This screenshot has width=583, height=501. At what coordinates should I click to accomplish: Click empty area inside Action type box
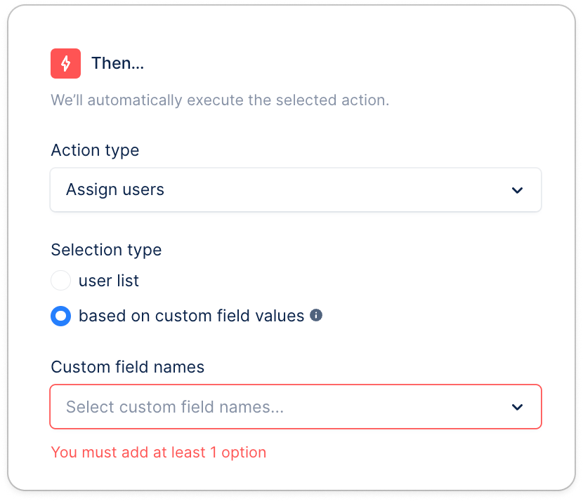tap(334, 189)
